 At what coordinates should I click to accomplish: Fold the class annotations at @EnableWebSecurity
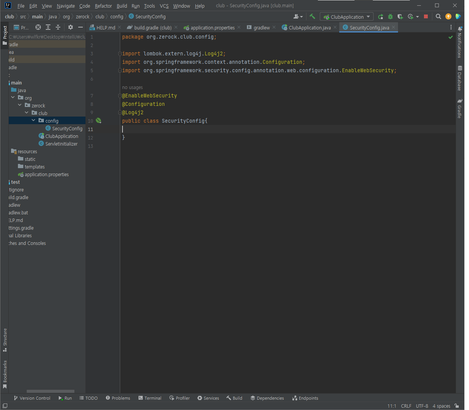(x=120, y=96)
